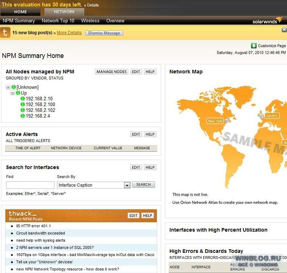
Task: Open Network Top 10 view
Action: point(58,21)
